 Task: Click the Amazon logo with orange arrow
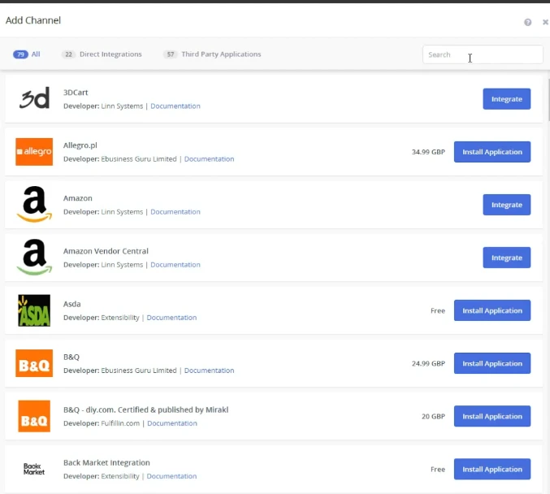click(34, 205)
